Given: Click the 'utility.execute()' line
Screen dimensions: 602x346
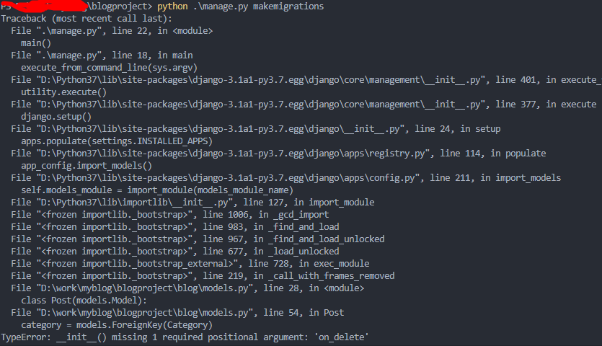Looking at the screenshot, I should [x=64, y=92].
